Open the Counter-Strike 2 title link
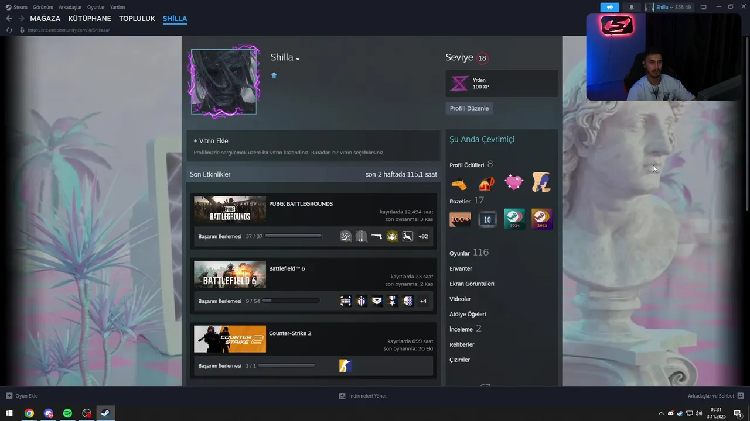Viewport: 750px width, 421px height. (290, 333)
